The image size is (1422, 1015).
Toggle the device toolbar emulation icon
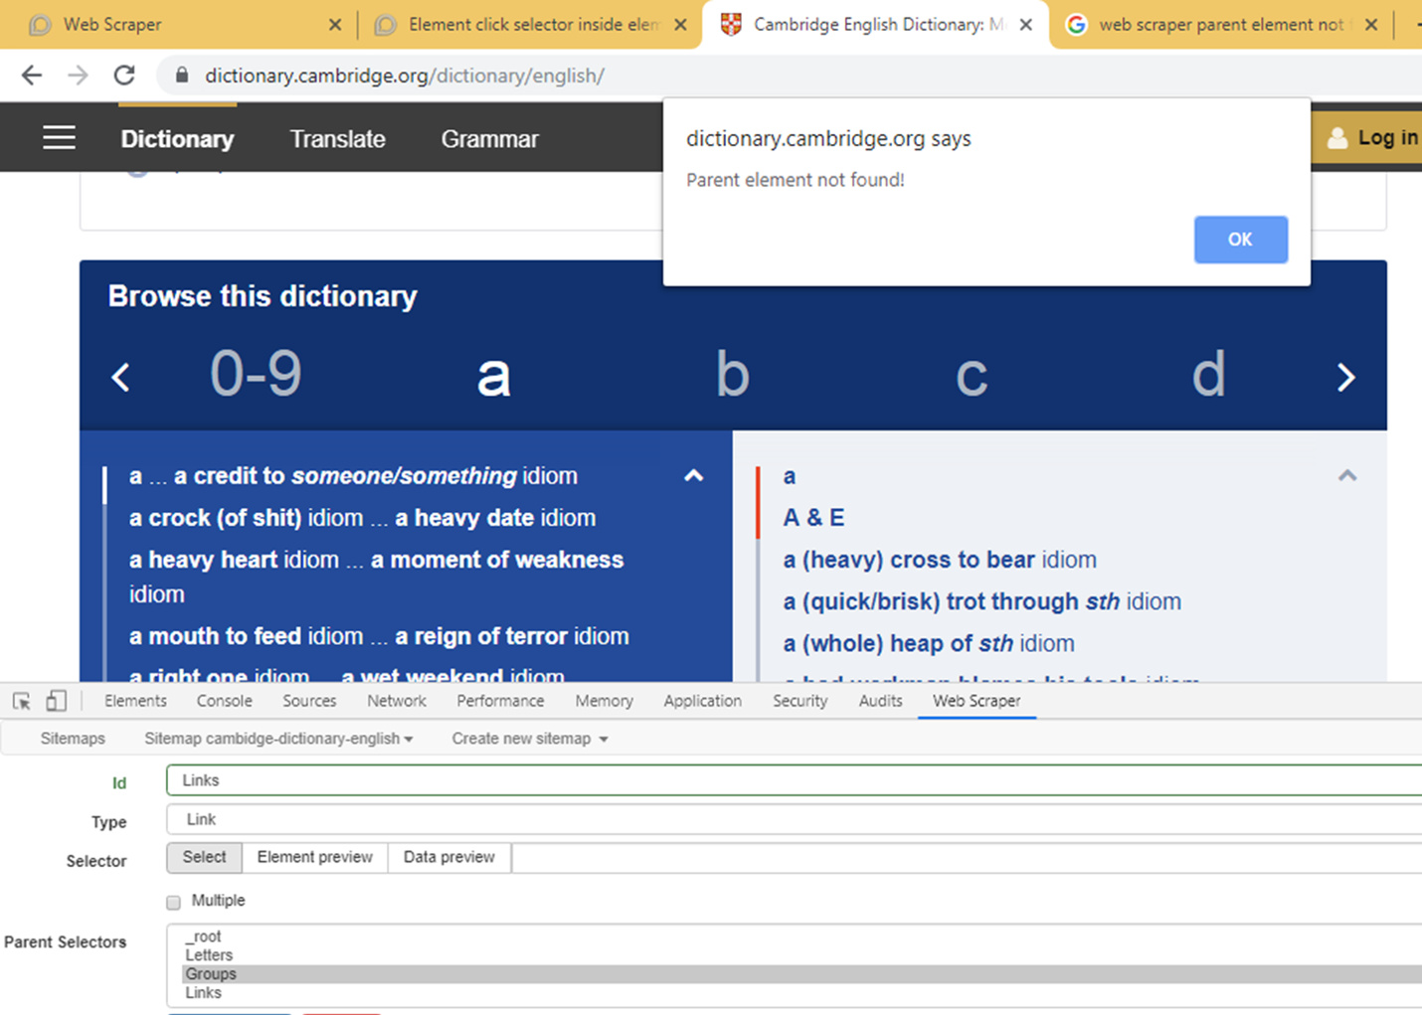pyautogui.click(x=57, y=701)
